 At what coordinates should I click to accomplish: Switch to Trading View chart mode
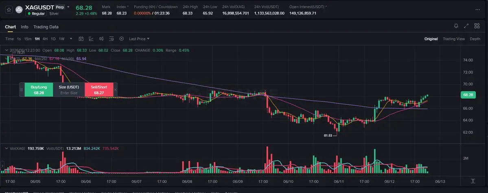[x=454, y=39]
